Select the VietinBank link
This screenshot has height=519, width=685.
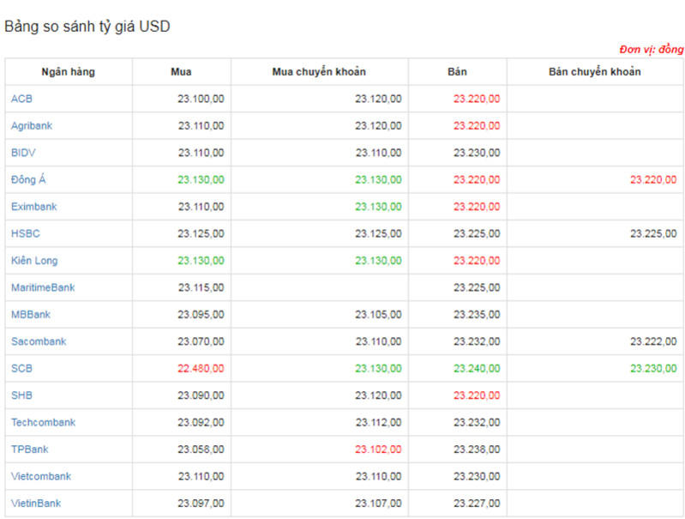(36, 504)
